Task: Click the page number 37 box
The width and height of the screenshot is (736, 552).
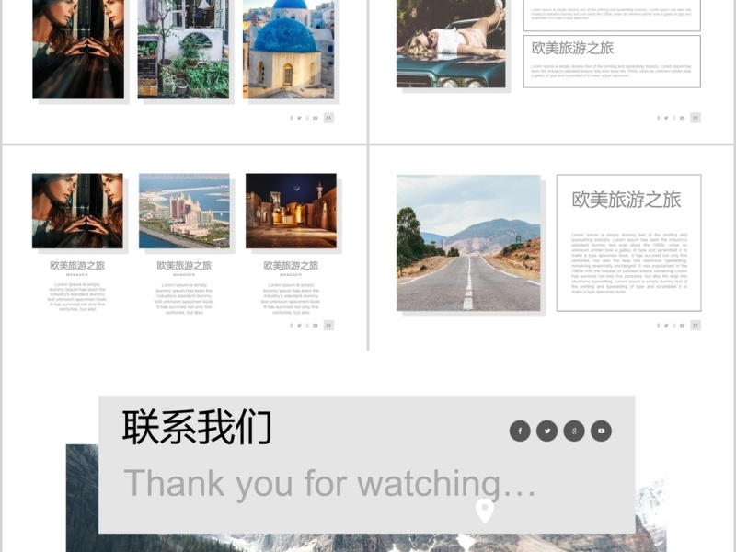Action: coord(695,326)
